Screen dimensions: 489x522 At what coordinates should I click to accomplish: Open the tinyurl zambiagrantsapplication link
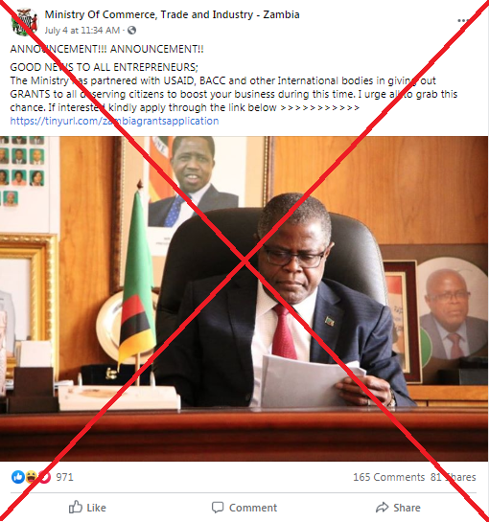click(x=114, y=121)
